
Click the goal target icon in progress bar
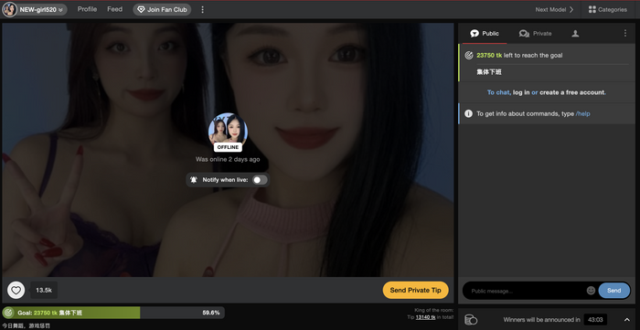coord(7,313)
